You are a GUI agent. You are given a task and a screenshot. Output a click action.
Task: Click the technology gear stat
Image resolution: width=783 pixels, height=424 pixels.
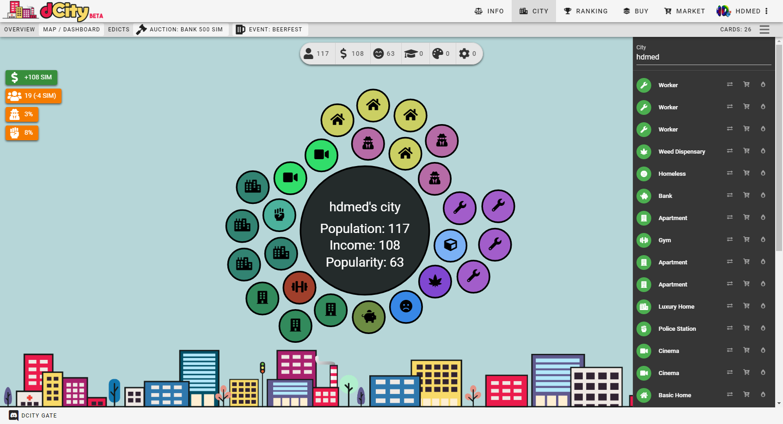coord(468,54)
